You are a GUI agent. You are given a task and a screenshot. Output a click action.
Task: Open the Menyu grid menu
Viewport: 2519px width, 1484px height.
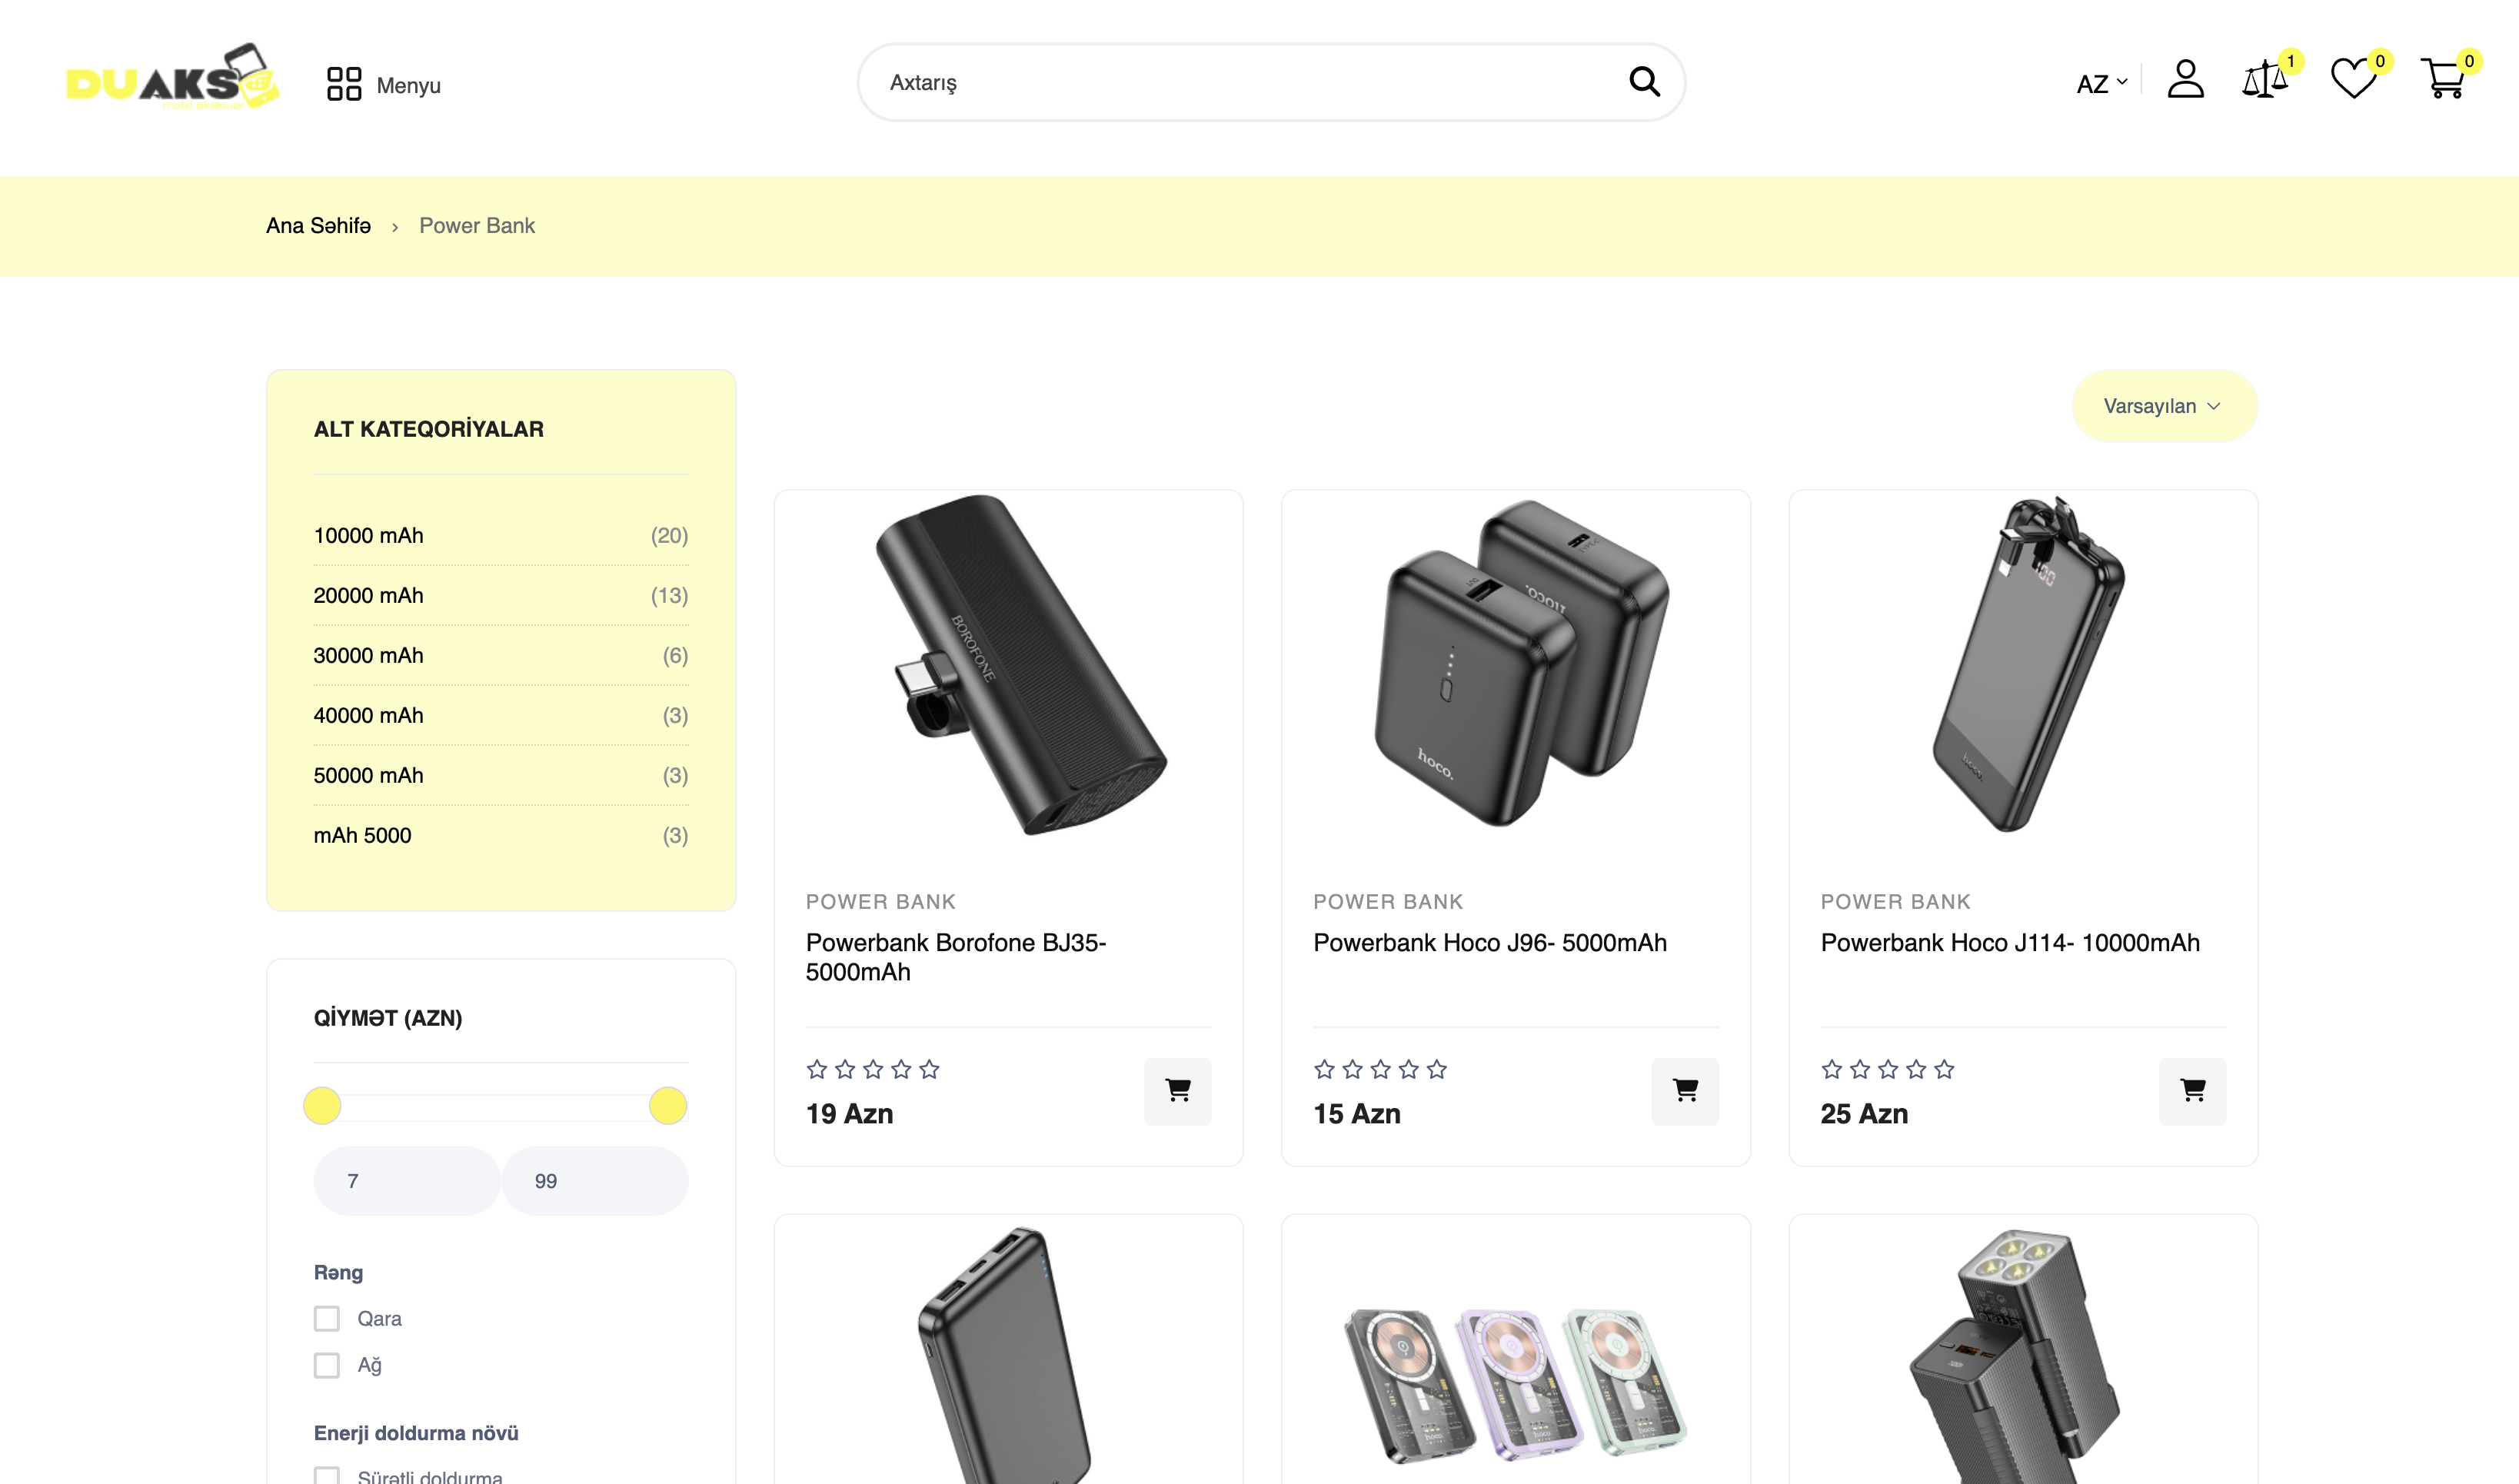coord(383,85)
